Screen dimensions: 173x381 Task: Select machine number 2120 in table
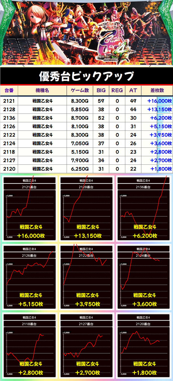pyautogui.click(x=9, y=169)
